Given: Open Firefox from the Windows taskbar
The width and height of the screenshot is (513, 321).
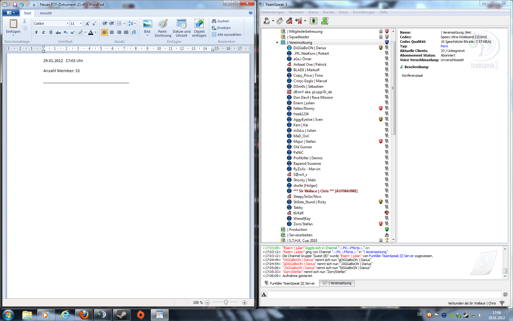Looking at the screenshot, I should click(x=84, y=315).
